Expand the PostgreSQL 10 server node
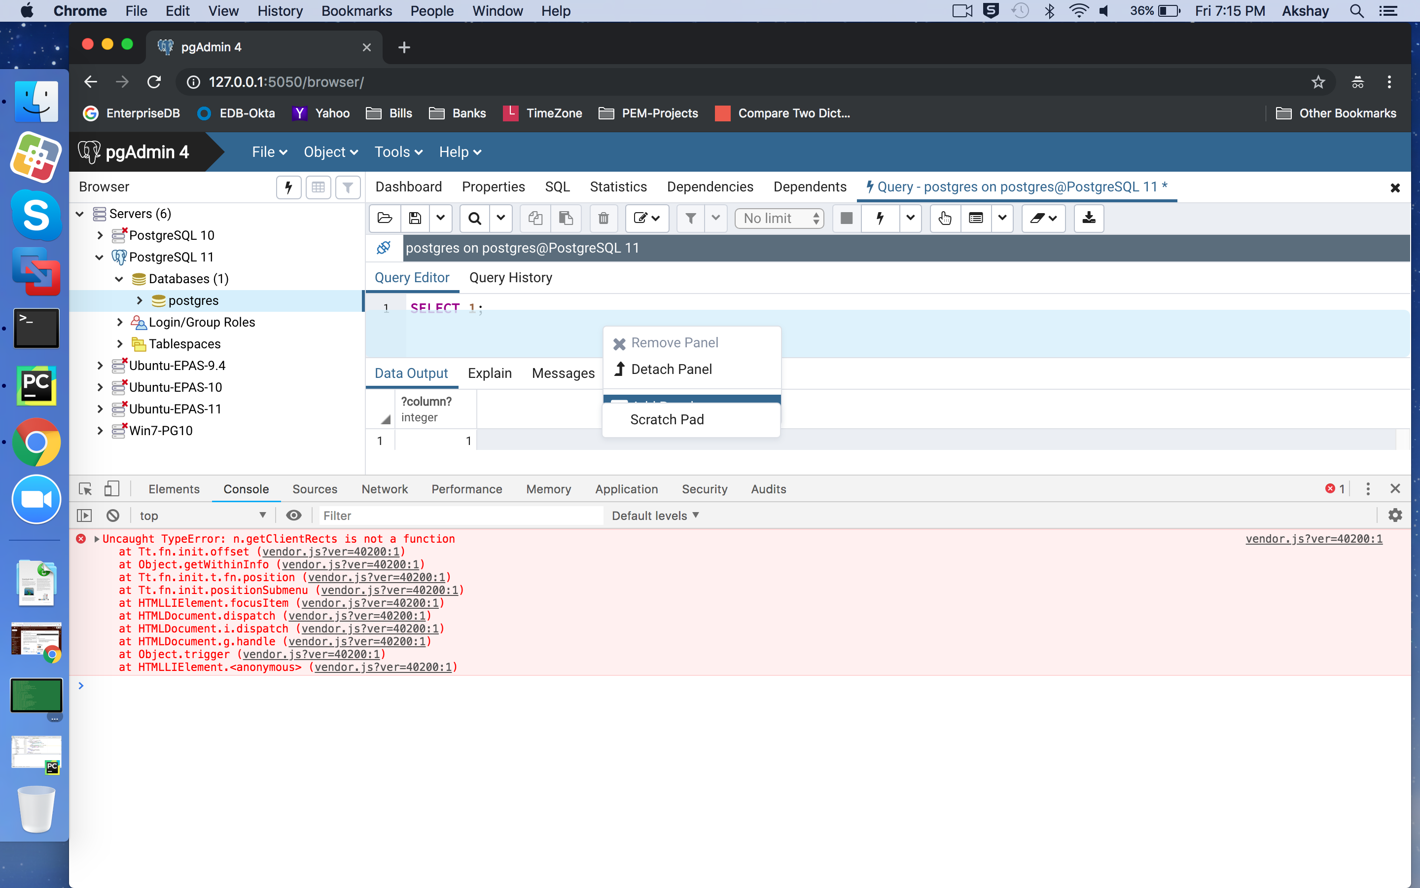This screenshot has width=1420, height=888. pyautogui.click(x=100, y=235)
